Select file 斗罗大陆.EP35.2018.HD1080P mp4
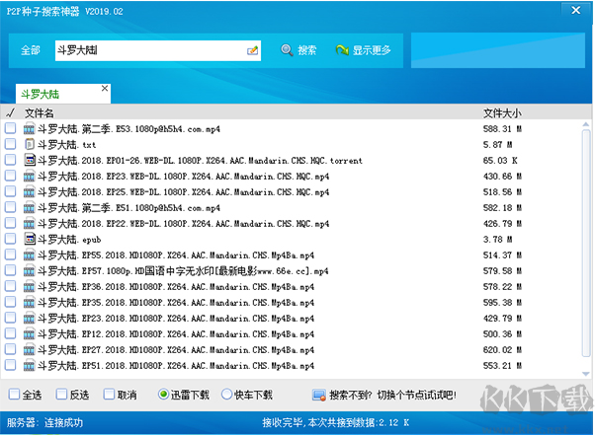The width and height of the screenshot is (595, 436). click(176, 302)
